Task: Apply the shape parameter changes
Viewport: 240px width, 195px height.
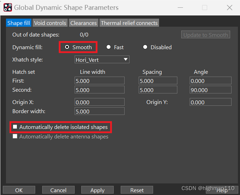Action: click(97, 190)
